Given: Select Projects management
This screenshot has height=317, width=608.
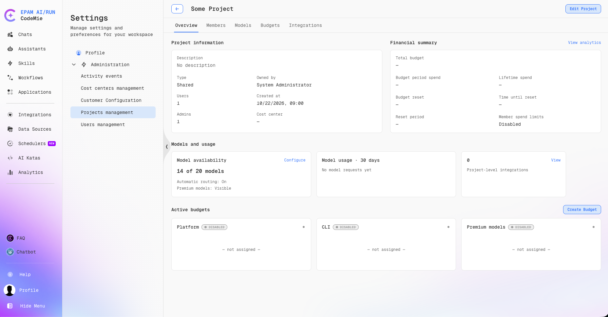Looking at the screenshot, I should pyautogui.click(x=113, y=112).
